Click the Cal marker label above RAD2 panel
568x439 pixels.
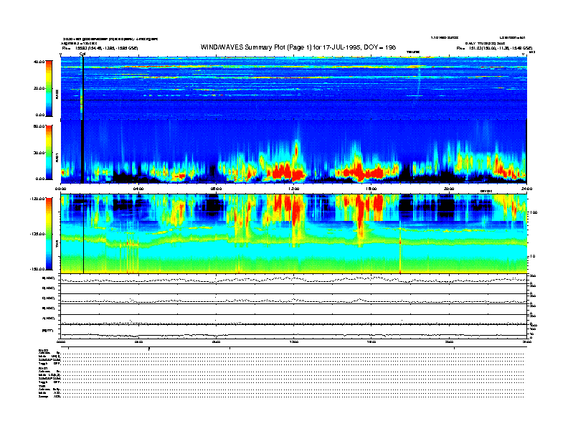[82, 55]
